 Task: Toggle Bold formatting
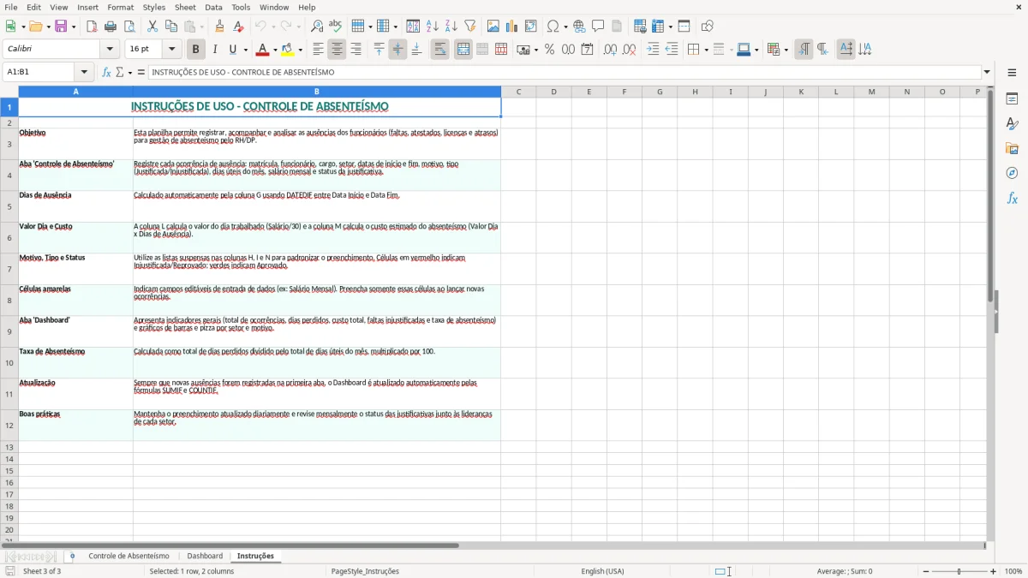click(x=195, y=50)
